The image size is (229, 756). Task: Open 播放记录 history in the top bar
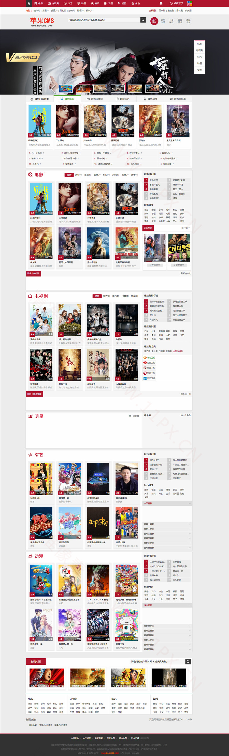[x=176, y=4]
